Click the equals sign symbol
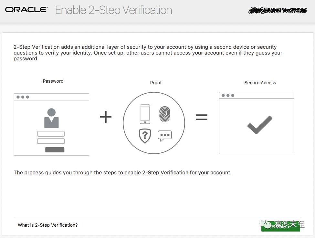 click(202, 117)
